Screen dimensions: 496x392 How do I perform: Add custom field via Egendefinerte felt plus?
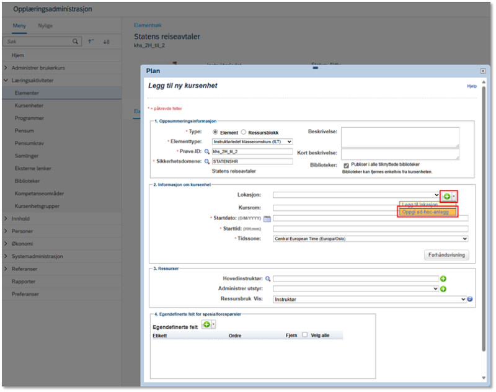(206, 324)
